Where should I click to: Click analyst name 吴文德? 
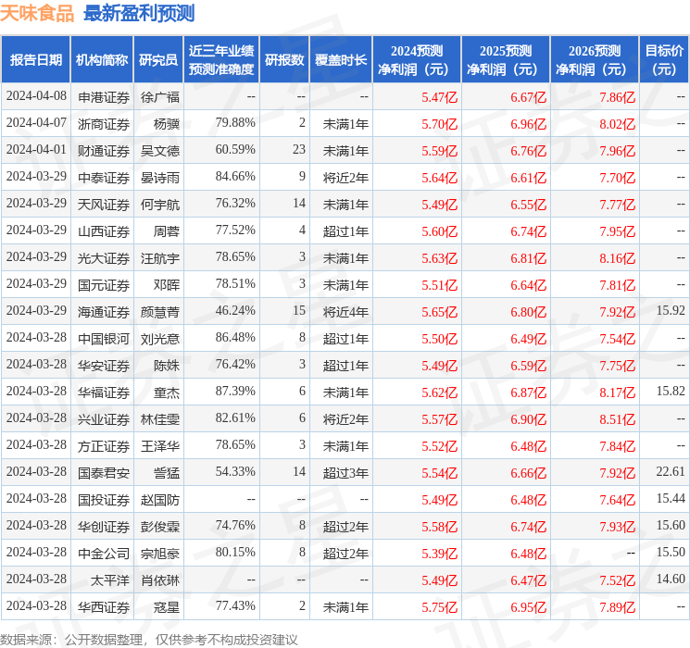160,151
